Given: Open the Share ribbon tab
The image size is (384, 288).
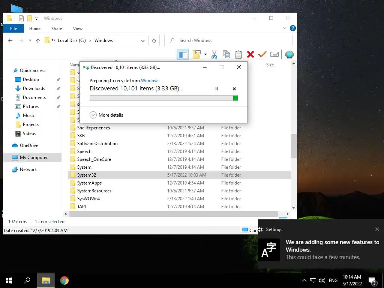Looking at the screenshot, I should click(x=57, y=28).
